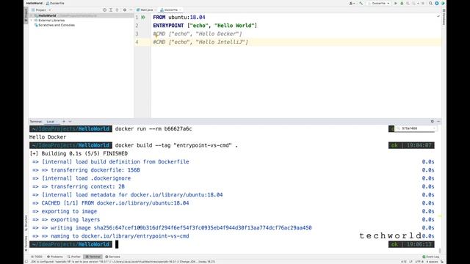Click the Search Everywhere magnifier icon
This screenshot has width=470, height=264.
pos(430,3)
